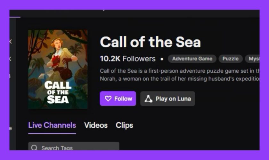
Task: Click the white logo text on the box art
Action: 58,92
